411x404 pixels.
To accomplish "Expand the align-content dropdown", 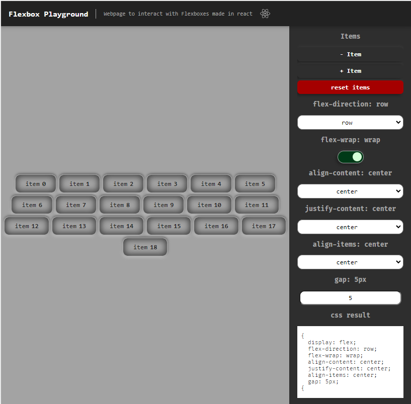I will (350, 191).
